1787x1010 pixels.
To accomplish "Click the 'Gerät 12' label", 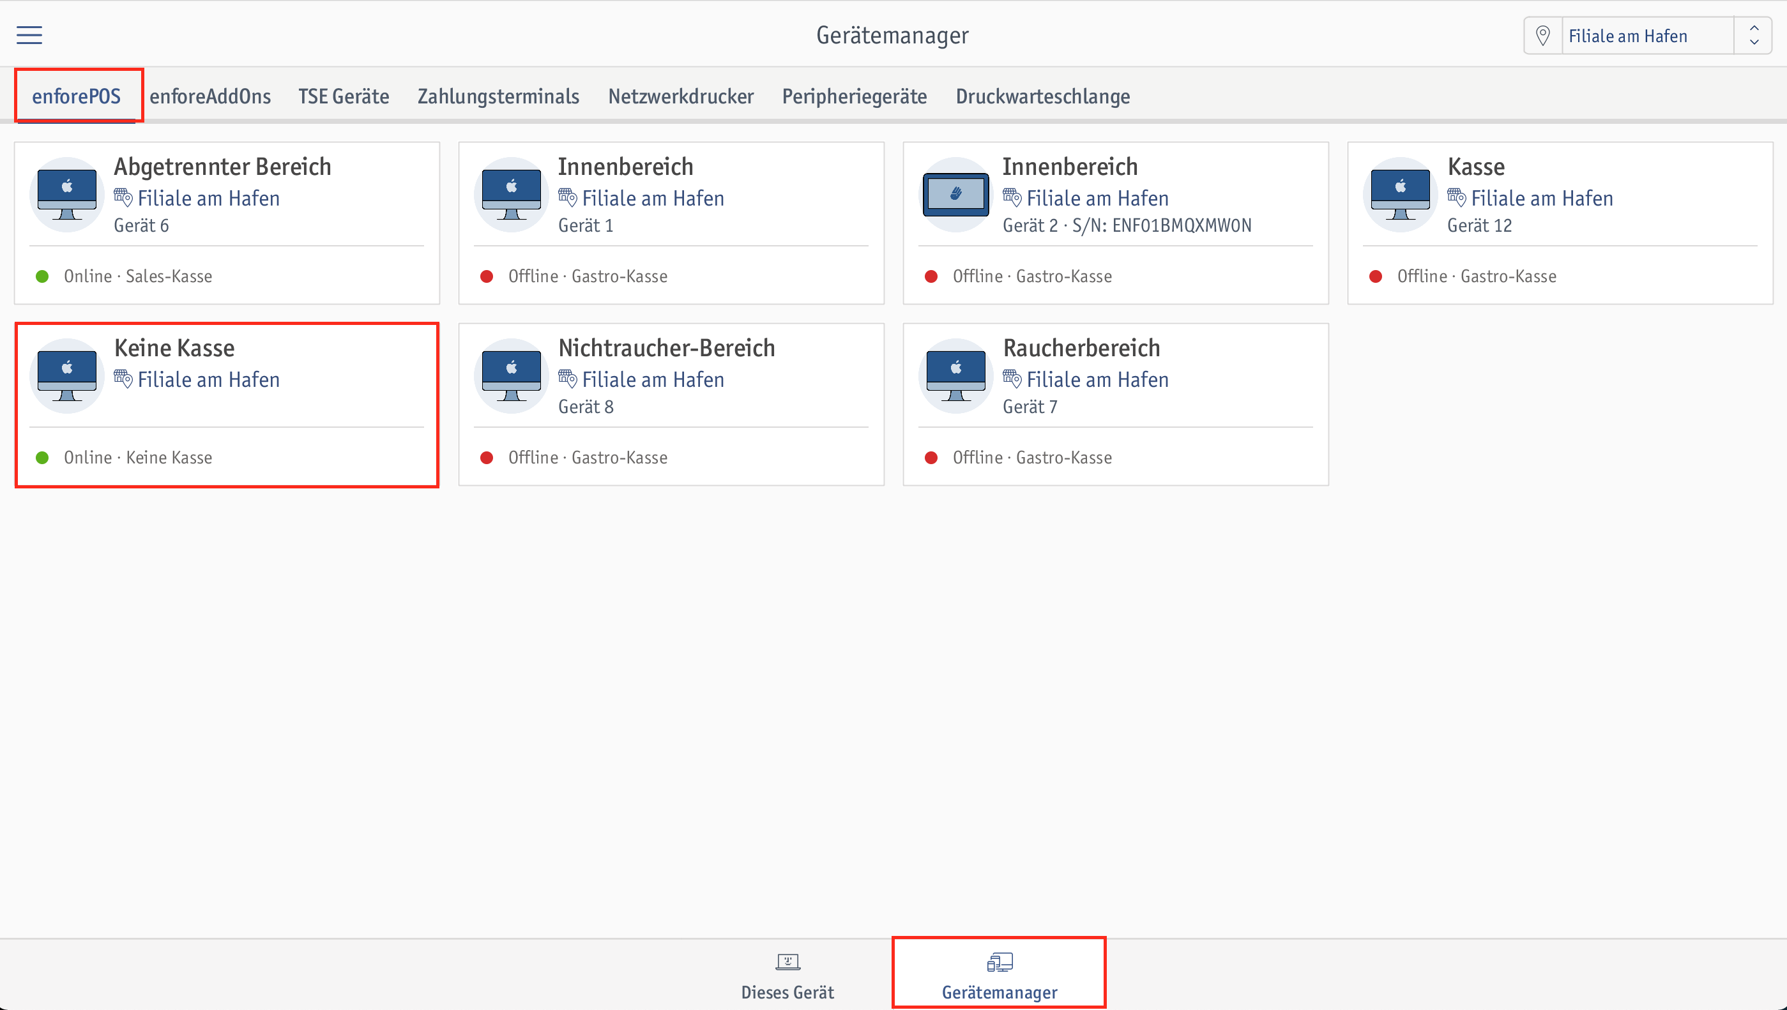I will point(1480,225).
